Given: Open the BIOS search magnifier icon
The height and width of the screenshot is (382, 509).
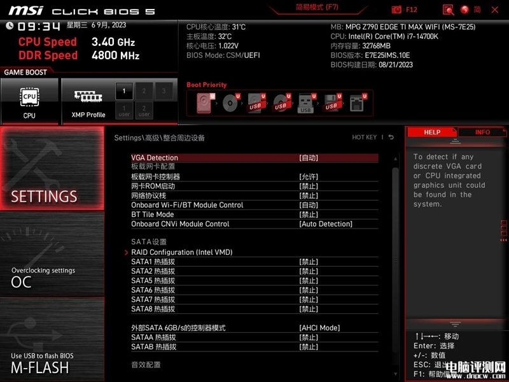Looking at the screenshot, I should [449, 10].
